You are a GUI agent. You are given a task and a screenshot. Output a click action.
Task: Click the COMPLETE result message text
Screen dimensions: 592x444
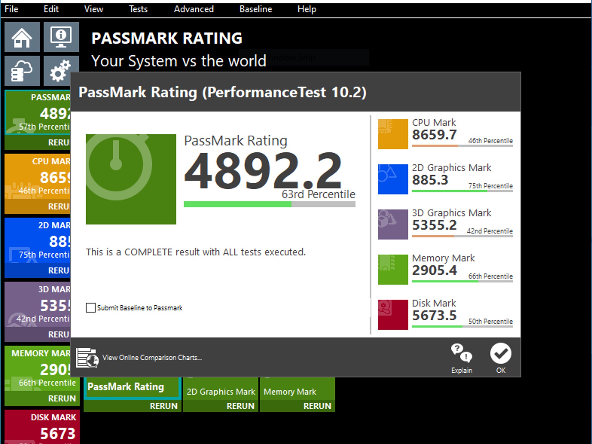tap(196, 252)
